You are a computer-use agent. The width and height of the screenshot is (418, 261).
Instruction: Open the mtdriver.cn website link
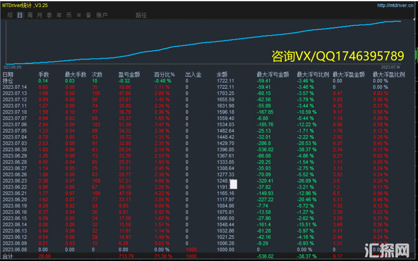point(396,6)
